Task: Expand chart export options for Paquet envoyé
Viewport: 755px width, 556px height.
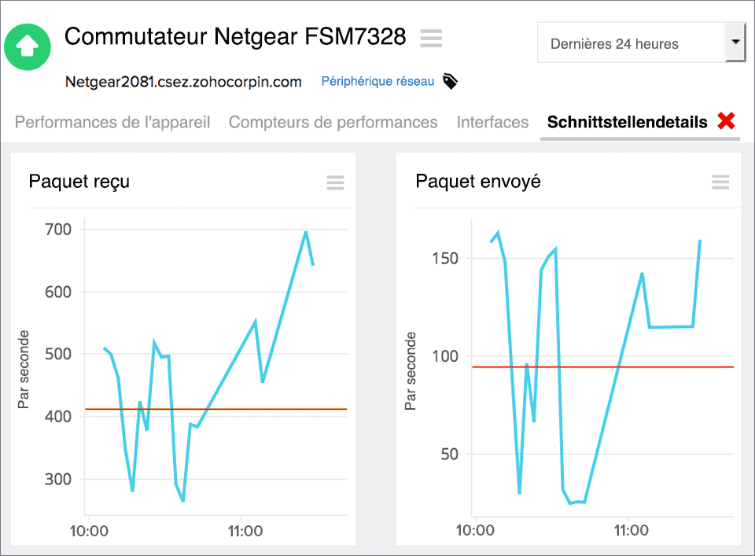Action: (720, 182)
